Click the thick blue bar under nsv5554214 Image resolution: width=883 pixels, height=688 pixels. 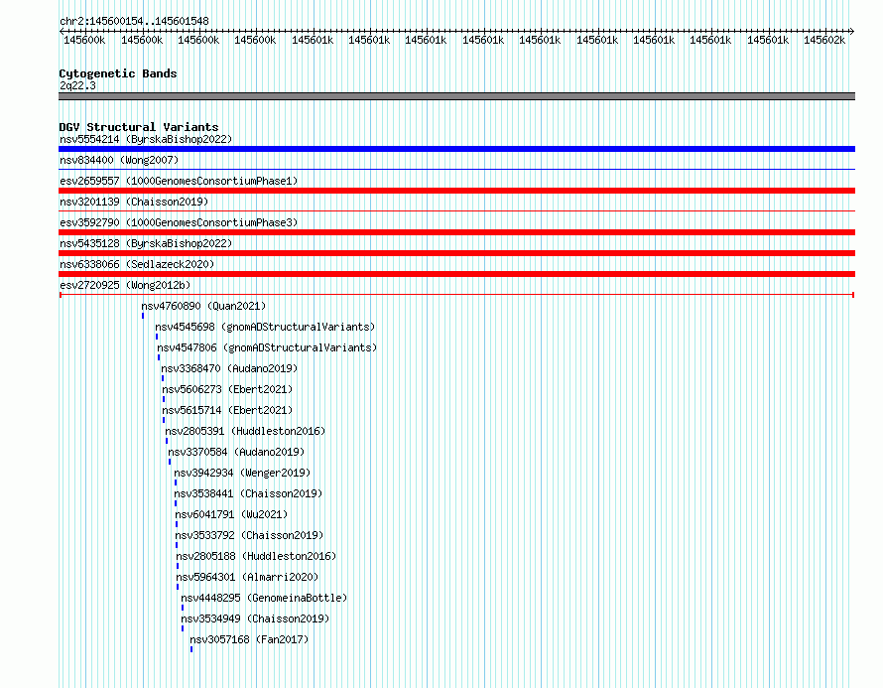click(x=456, y=149)
